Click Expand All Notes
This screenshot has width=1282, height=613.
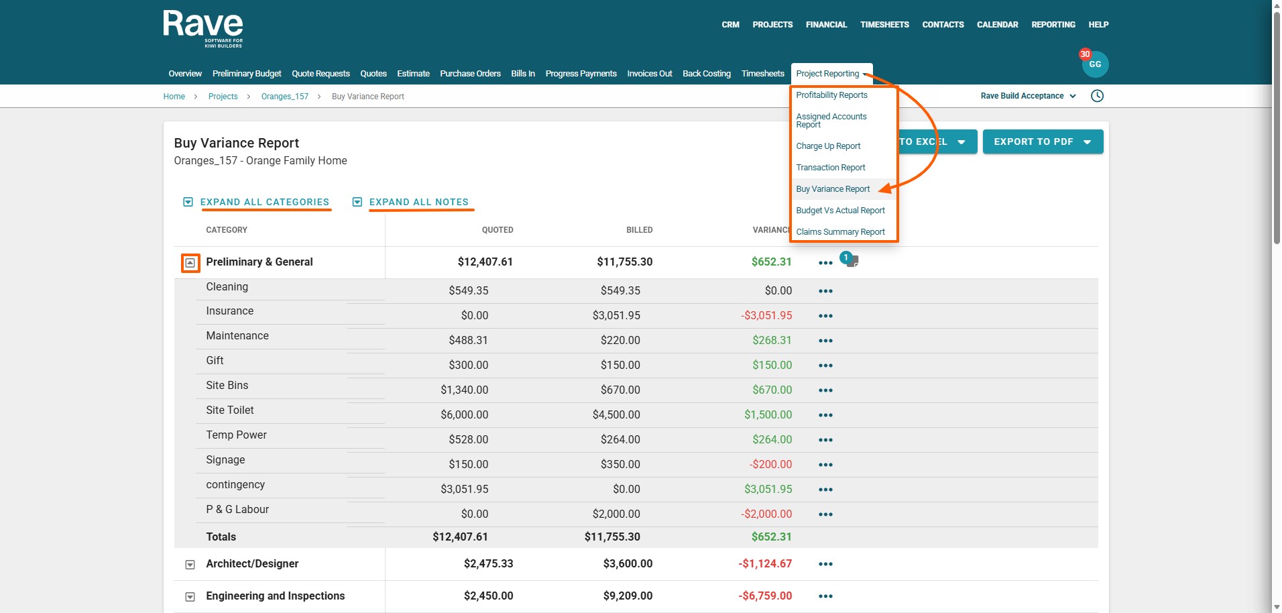pos(418,202)
